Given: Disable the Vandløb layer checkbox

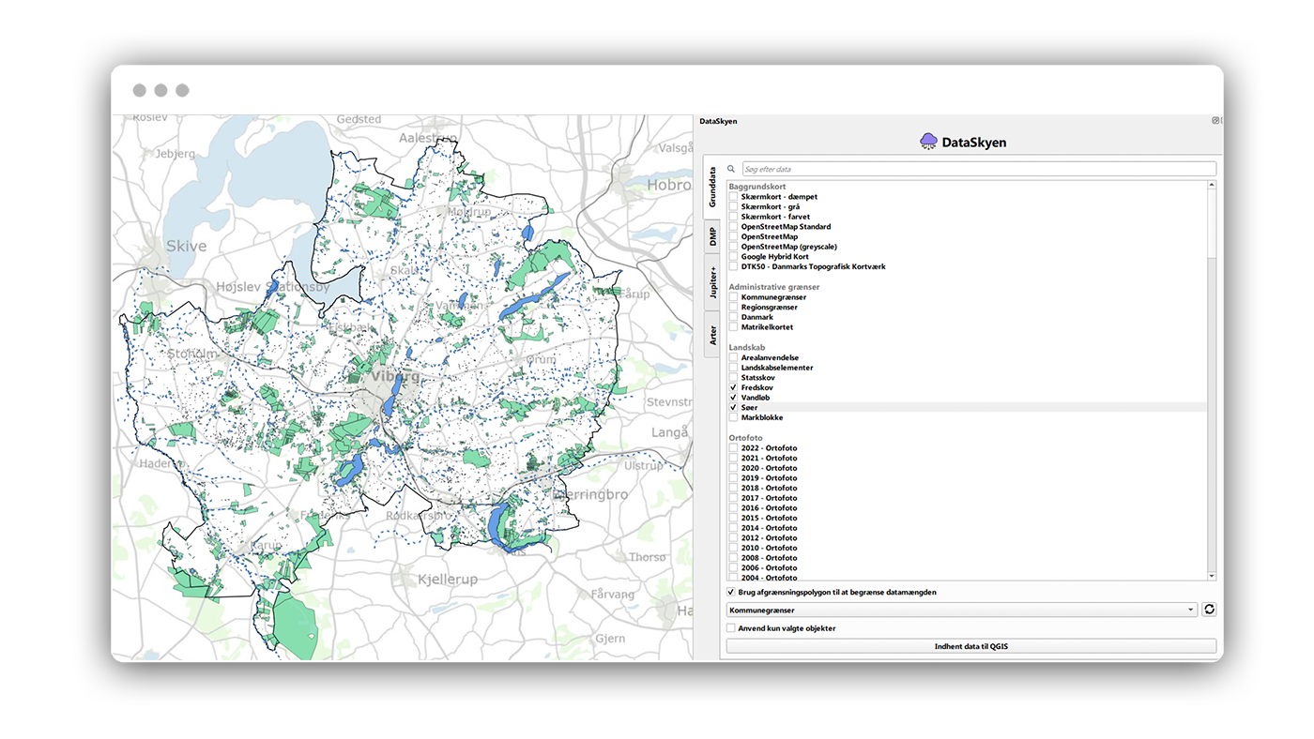Looking at the screenshot, I should [x=733, y=398].
